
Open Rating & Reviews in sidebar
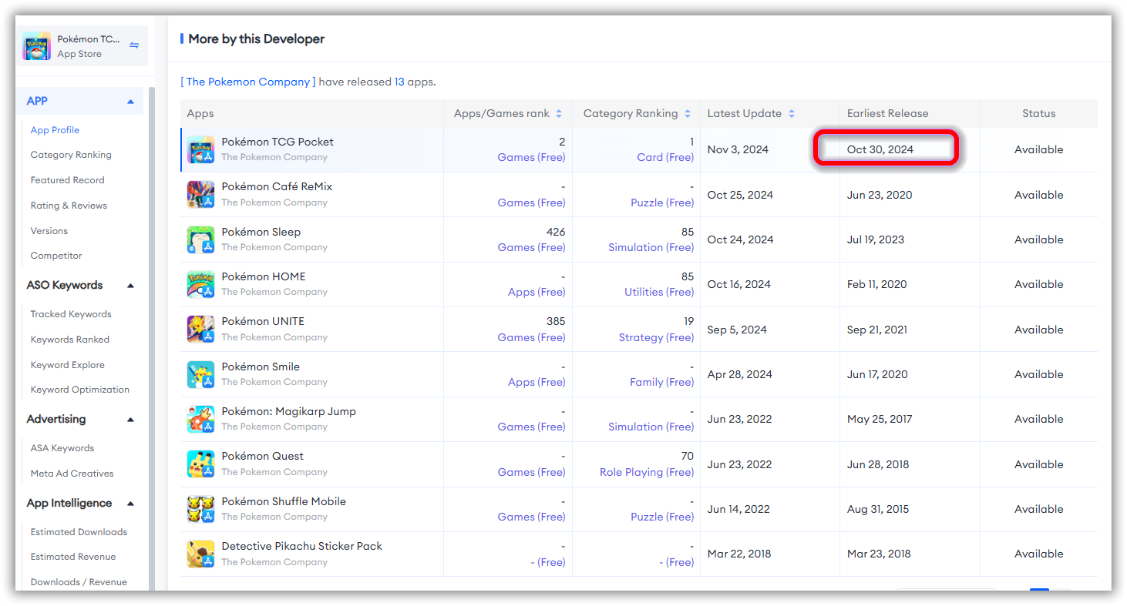tap(69, 206)
